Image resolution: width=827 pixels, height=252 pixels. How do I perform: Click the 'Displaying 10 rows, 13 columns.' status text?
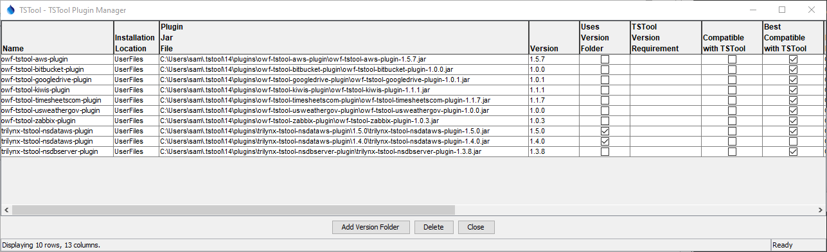point(51,245)
